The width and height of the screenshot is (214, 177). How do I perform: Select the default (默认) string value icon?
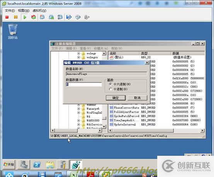[111, 57]
